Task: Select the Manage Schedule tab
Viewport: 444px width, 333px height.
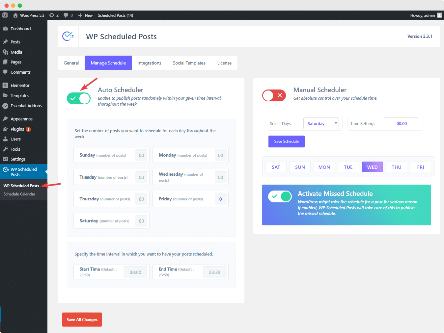Action: pyautogui.click(x=108, y=63)
